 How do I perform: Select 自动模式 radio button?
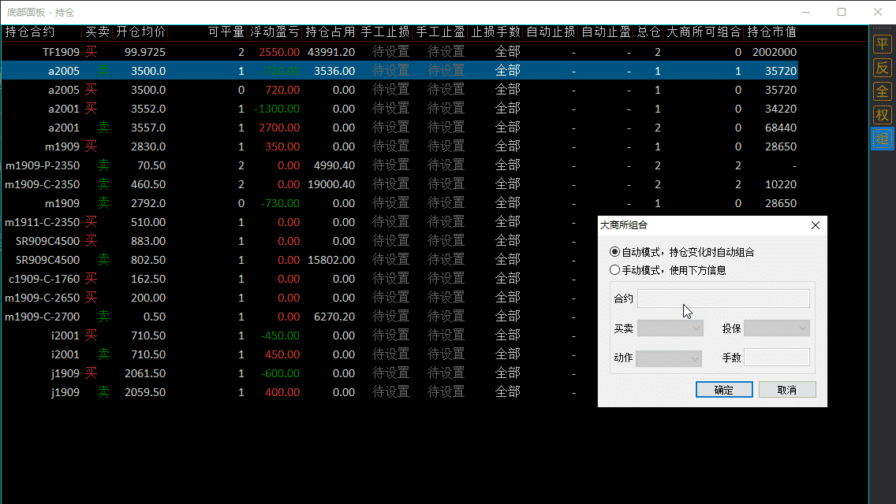click(x=615, y=252)
